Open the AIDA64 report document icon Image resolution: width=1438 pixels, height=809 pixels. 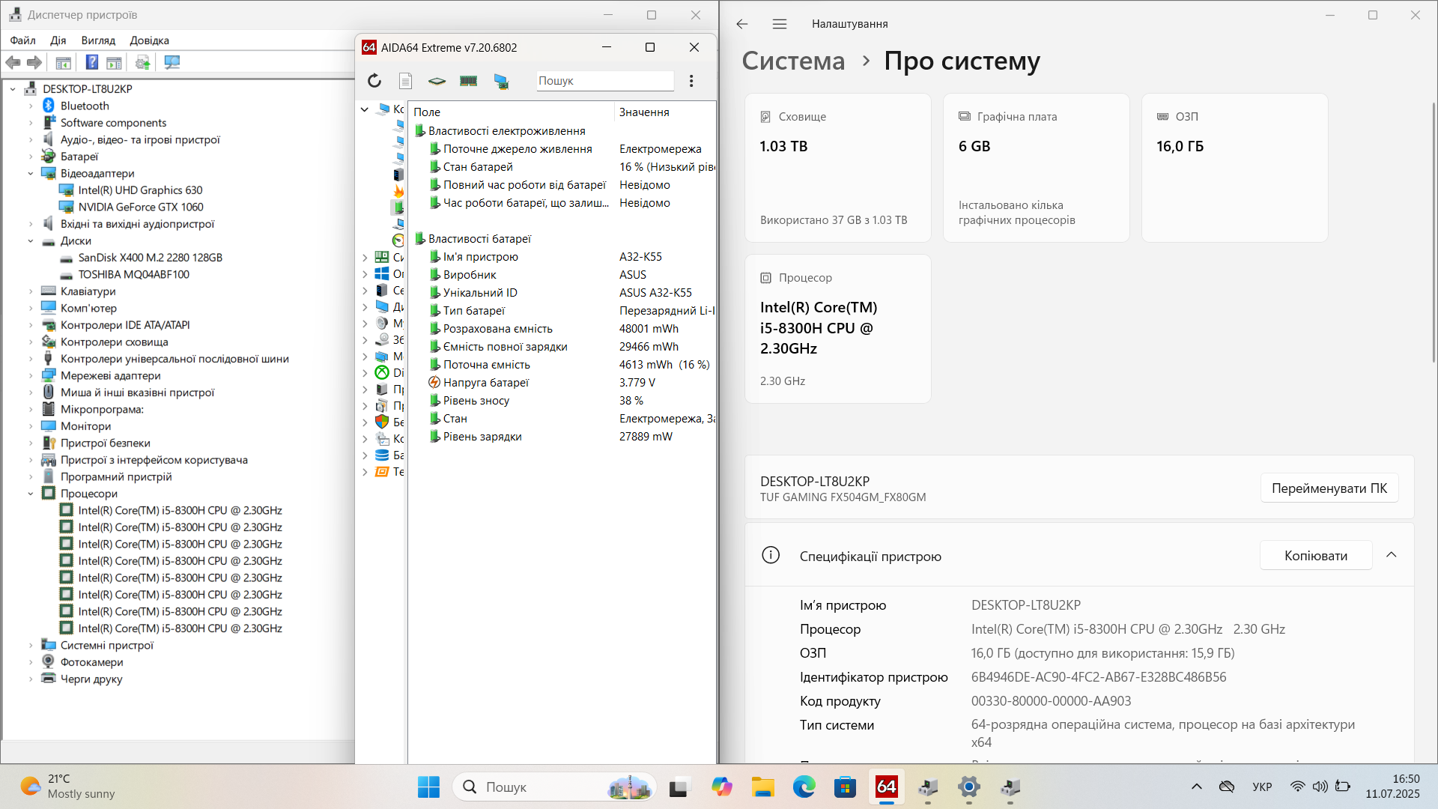click(405, 81)
